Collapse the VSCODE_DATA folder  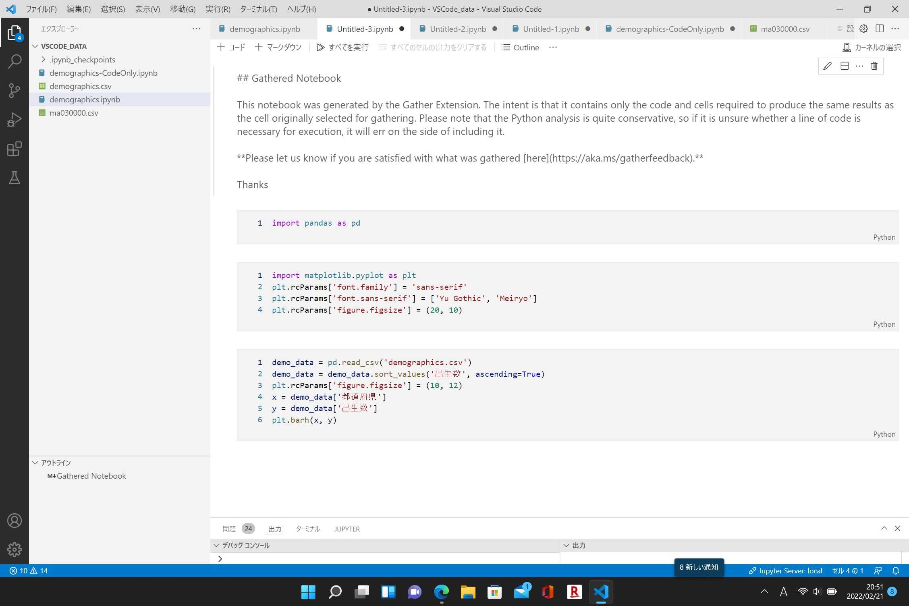click(35, 46)
